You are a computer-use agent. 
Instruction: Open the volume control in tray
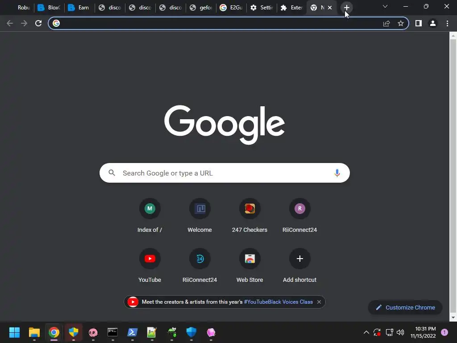[400, 332]
